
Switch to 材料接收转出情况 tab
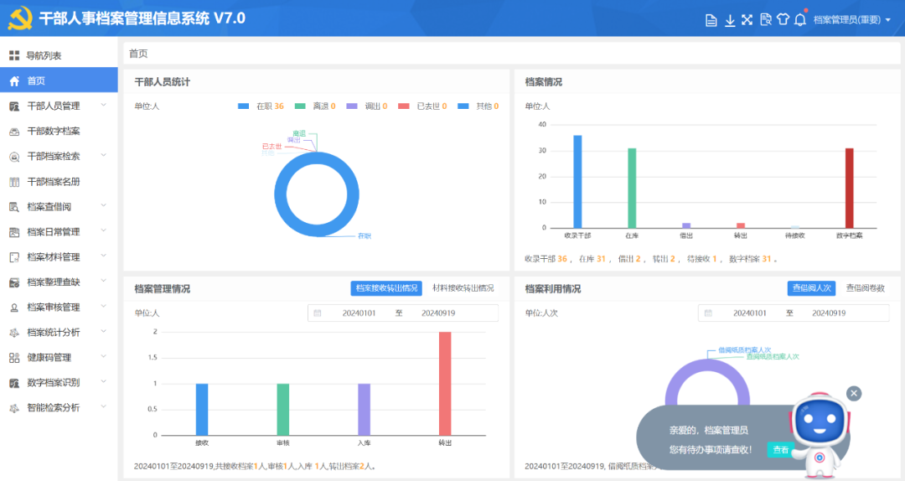coord(463,288)
